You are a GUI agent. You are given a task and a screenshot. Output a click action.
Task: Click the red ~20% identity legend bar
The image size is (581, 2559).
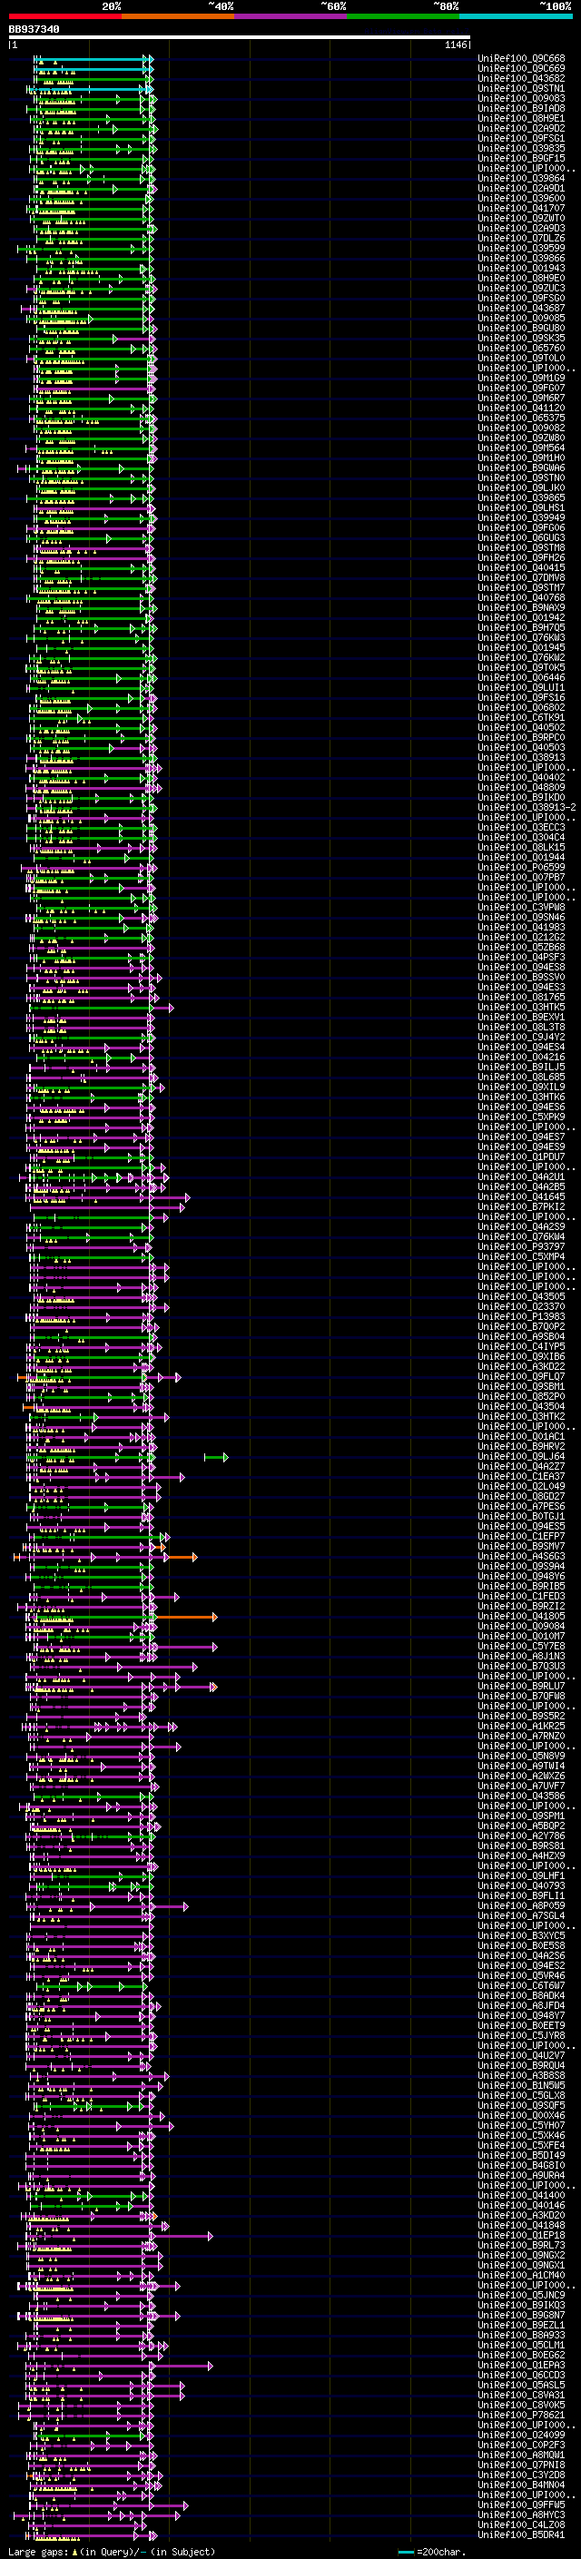(64, 16)
